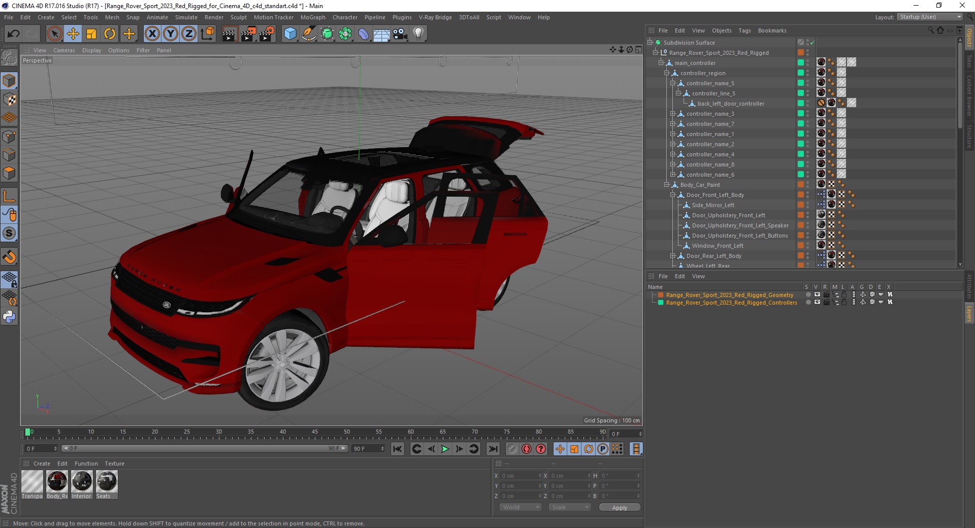Screen dimensions: 975x528
Task: Select the Seats material thumbnail
Action: 107,484
